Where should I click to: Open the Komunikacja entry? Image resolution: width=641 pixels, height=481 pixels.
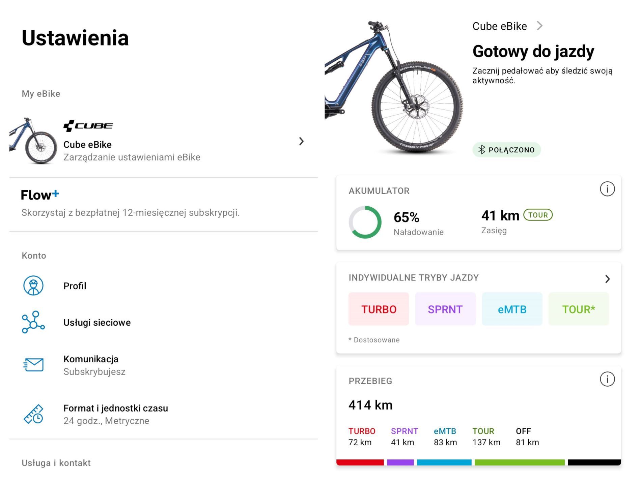pos(164,365)
